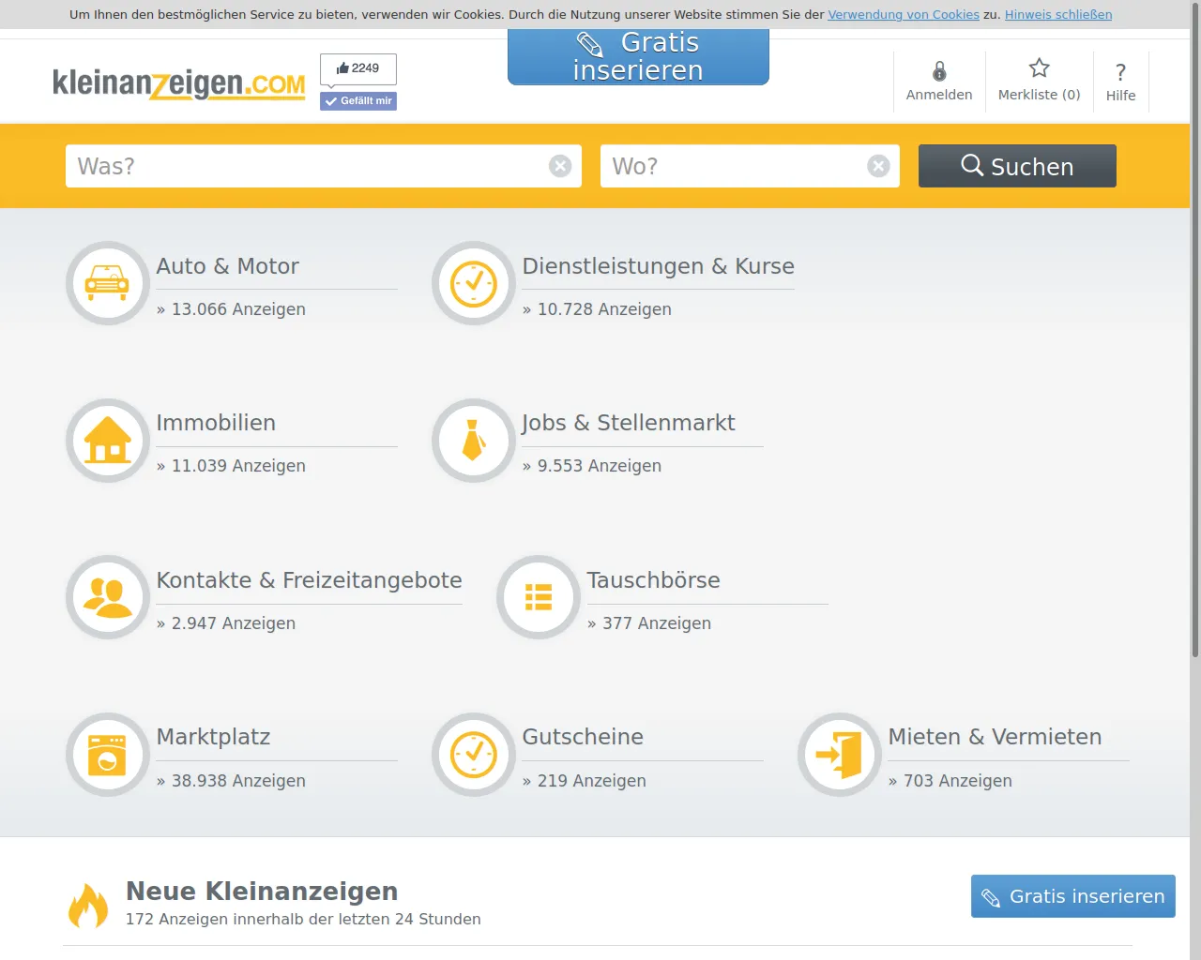Click the Dienstleistungen & Kurse clock icon
The width and height of the screenshot is (1201, 960).
[474, 283]
